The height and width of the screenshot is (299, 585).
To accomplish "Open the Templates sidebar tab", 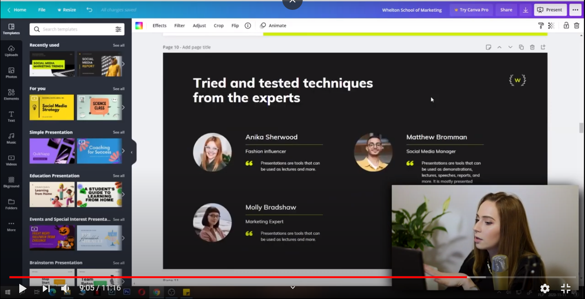I will [11, 29].
